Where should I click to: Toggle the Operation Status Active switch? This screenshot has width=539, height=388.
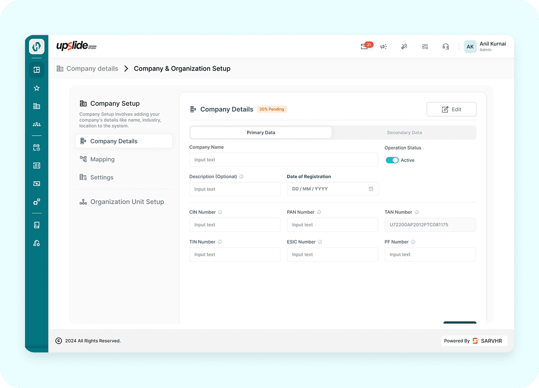(x=392, y=160)
